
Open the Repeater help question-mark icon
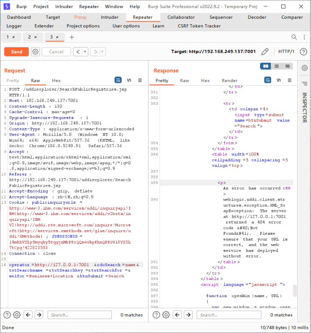303,52
